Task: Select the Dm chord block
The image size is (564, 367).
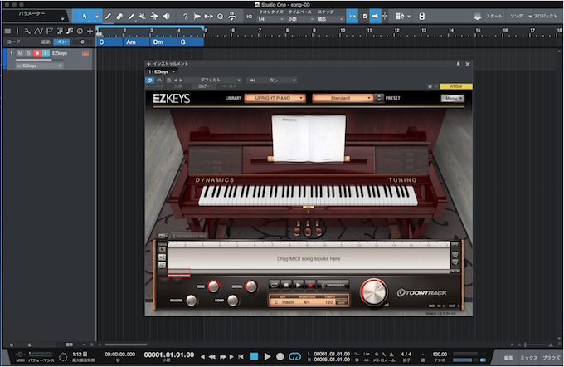Action: (163, 42)
